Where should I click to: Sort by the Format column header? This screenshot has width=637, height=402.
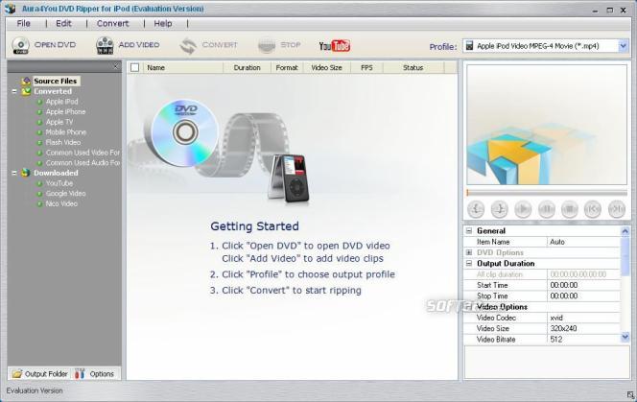[287, 68]
